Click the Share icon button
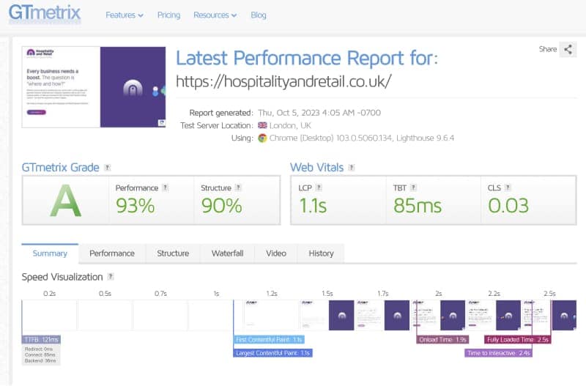This screenshot has height=386, width=586. 568,49
